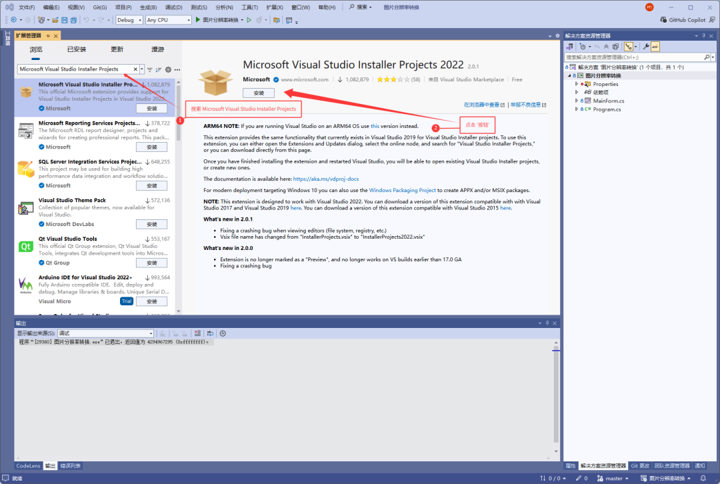
Task: Click the master branch in status bar
Action: [613, 478]
